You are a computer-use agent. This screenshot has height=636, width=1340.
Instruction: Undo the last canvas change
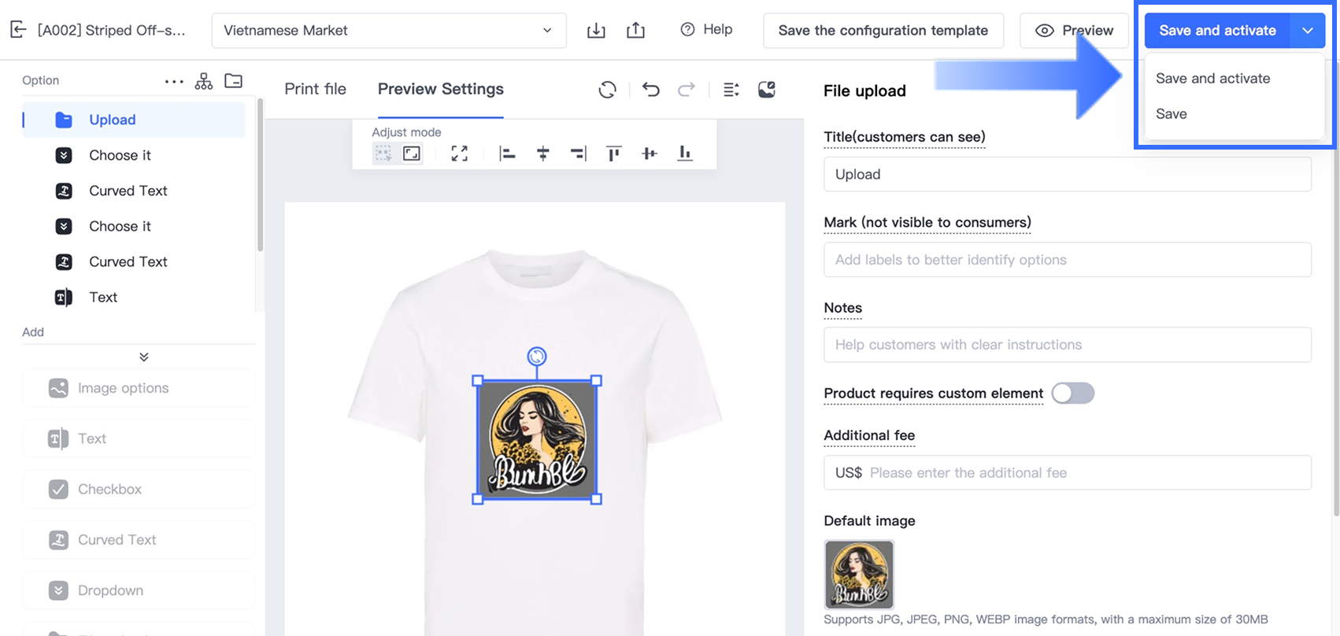(650, 90)
